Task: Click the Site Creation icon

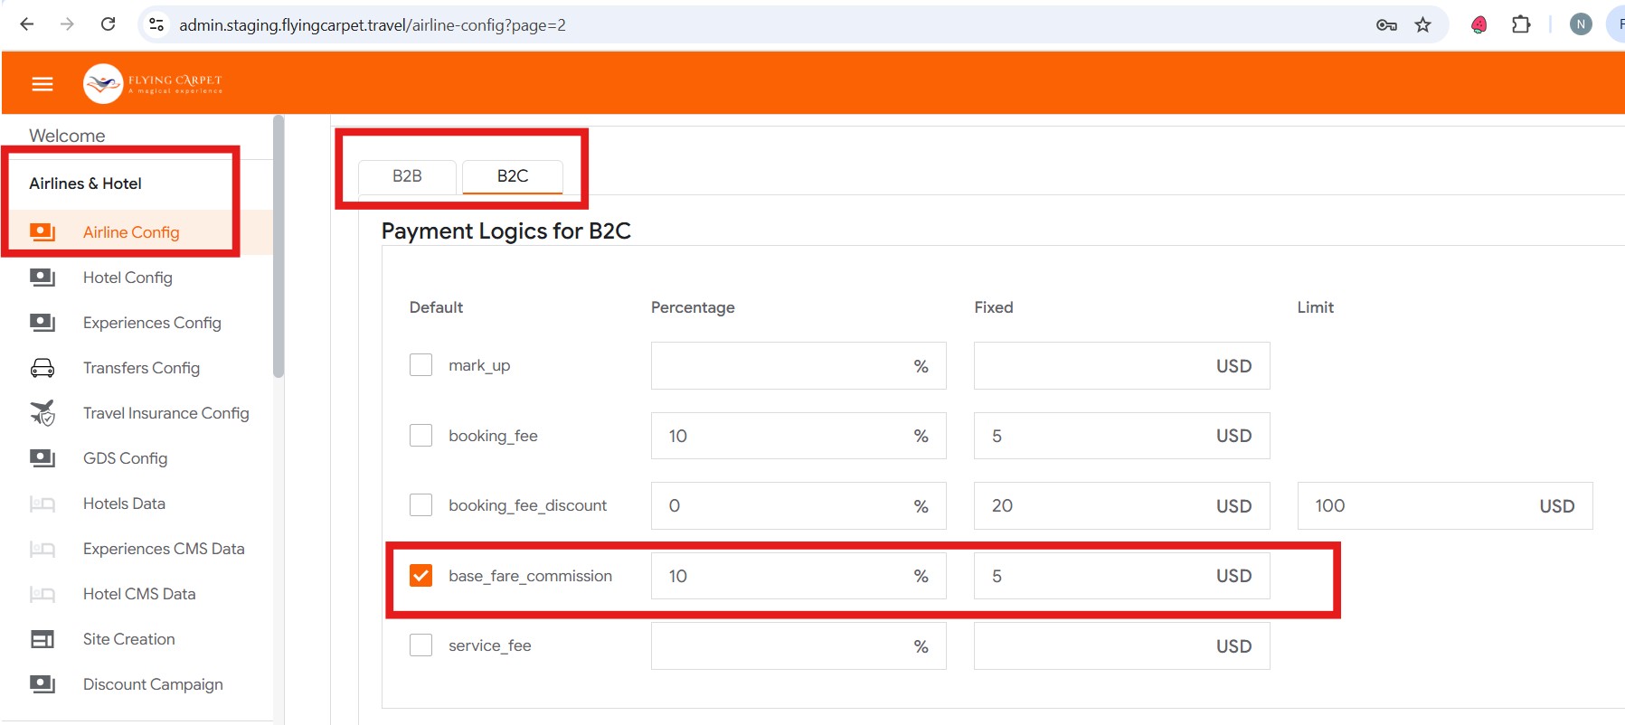Action: coord(43,639)
